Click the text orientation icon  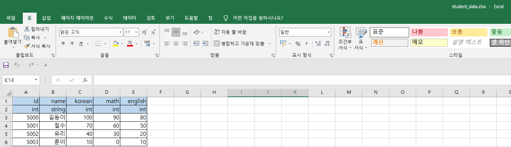pyautogui.click(x=196, y=32)
